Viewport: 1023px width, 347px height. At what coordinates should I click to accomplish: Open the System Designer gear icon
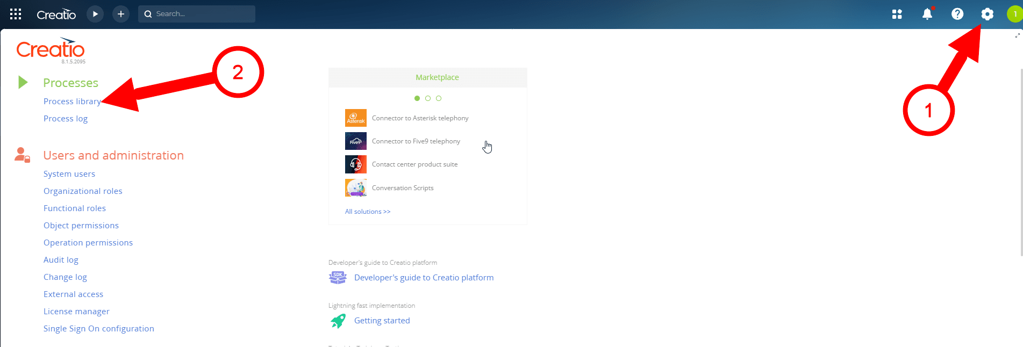(988, 14)
